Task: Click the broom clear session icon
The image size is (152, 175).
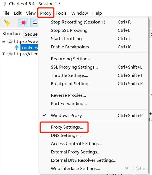Action: click(x=7, y=23)
